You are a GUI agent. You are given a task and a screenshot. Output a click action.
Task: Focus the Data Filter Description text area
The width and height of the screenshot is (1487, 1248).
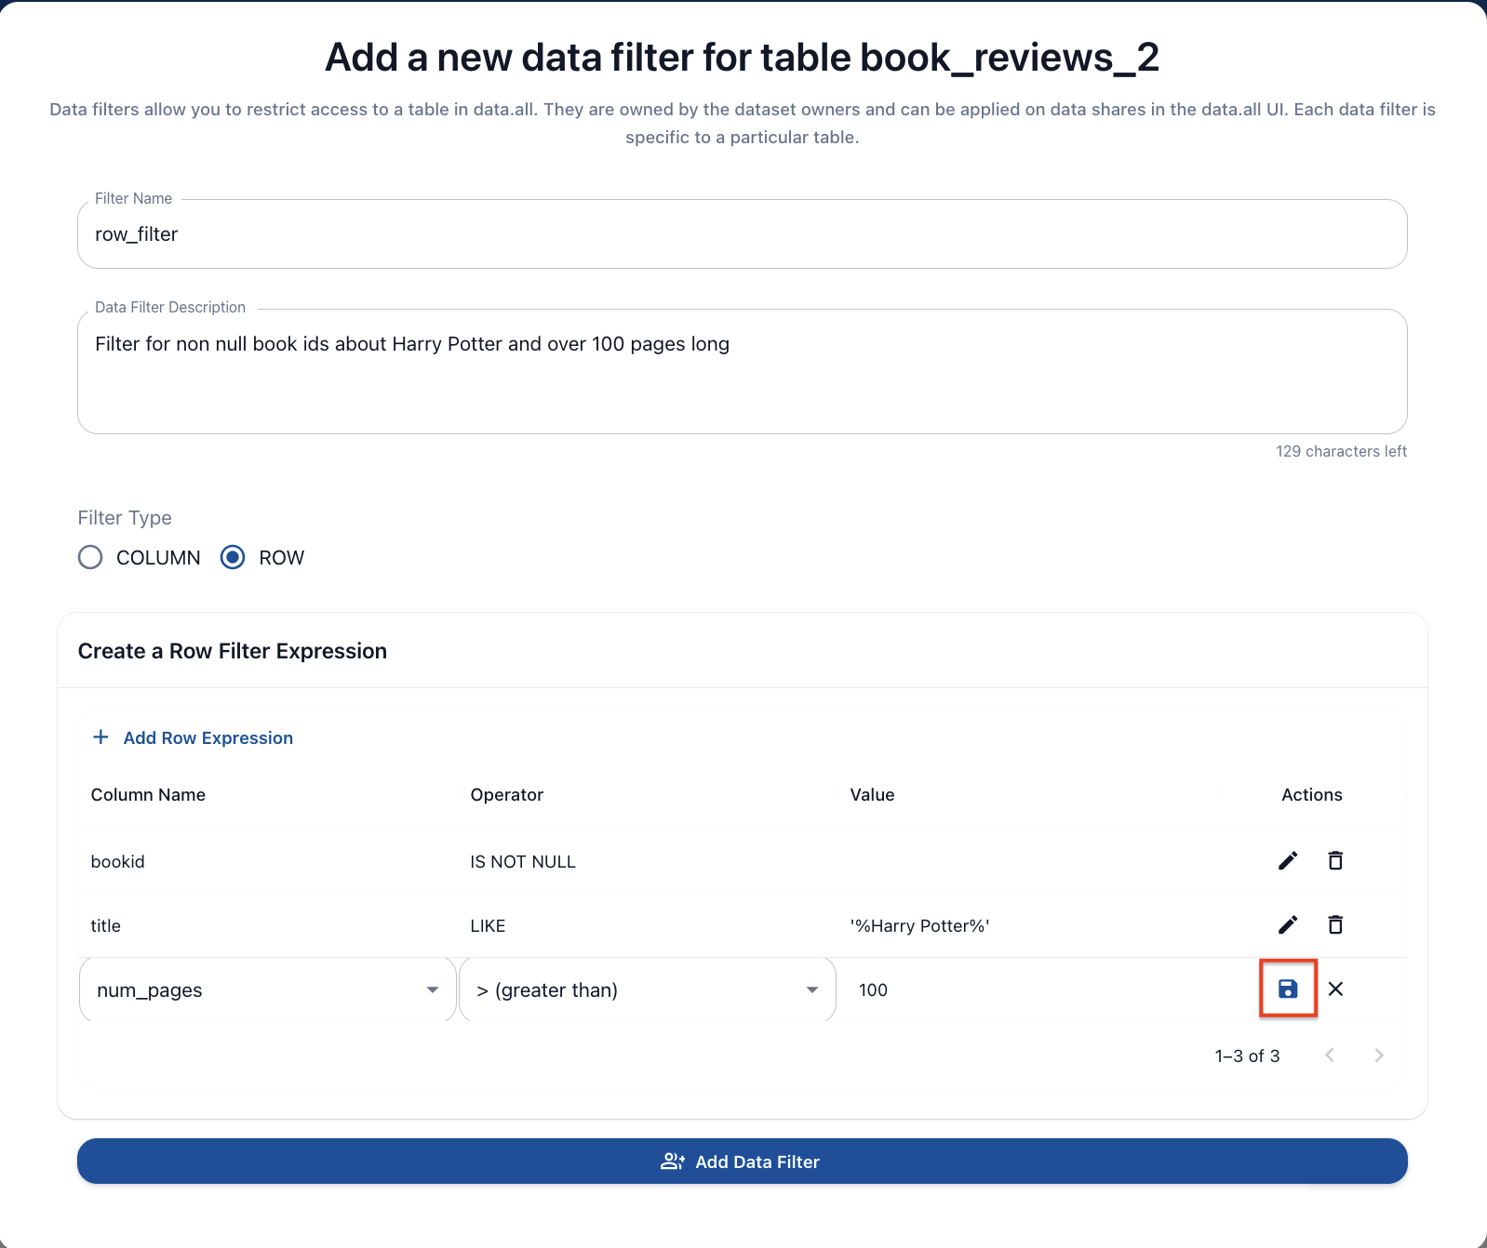[x=743, y=372]
